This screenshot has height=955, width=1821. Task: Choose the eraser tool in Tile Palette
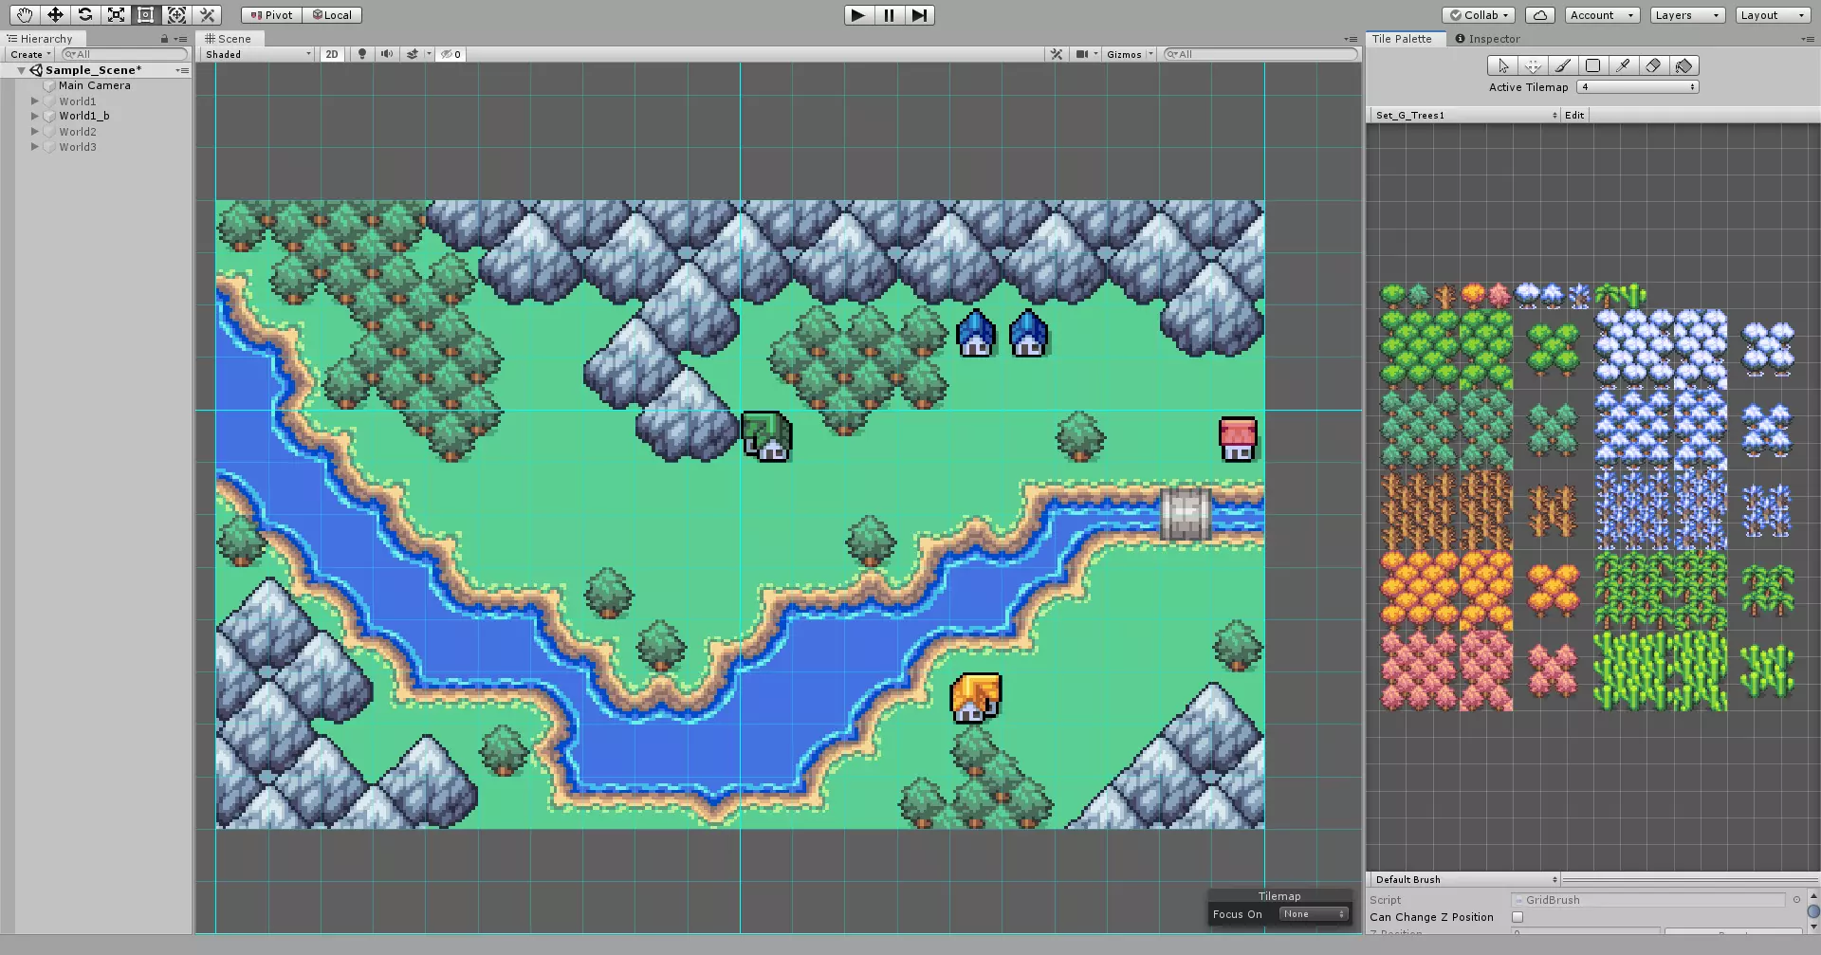pyautogui.click(x=1653, y=65)
